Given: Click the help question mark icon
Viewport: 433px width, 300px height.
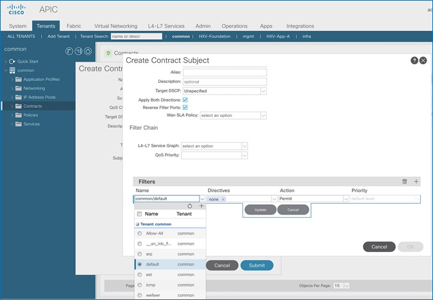Looking at the screenshot, I should click(414, 60).
